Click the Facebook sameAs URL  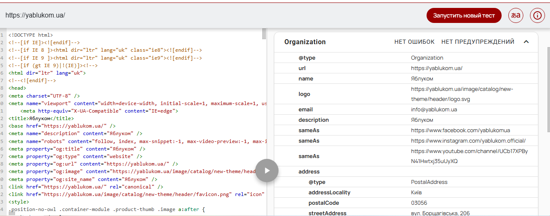coord(460,131)
